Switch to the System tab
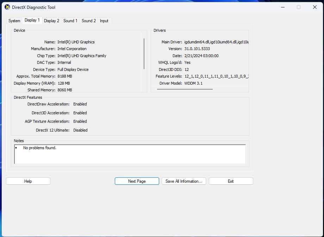 click(14, 21)
